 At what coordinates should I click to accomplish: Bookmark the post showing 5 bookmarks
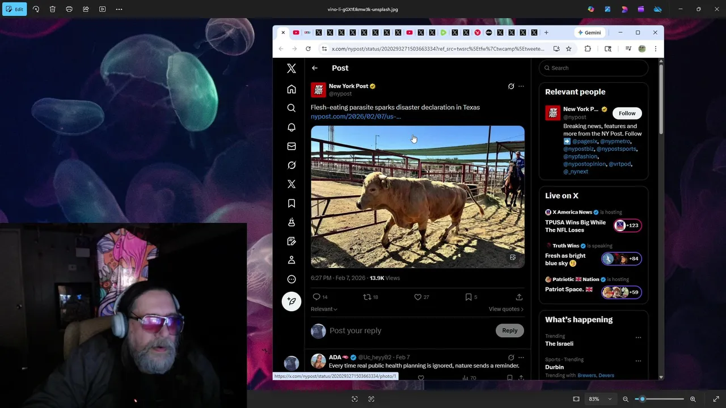[471, 297]
